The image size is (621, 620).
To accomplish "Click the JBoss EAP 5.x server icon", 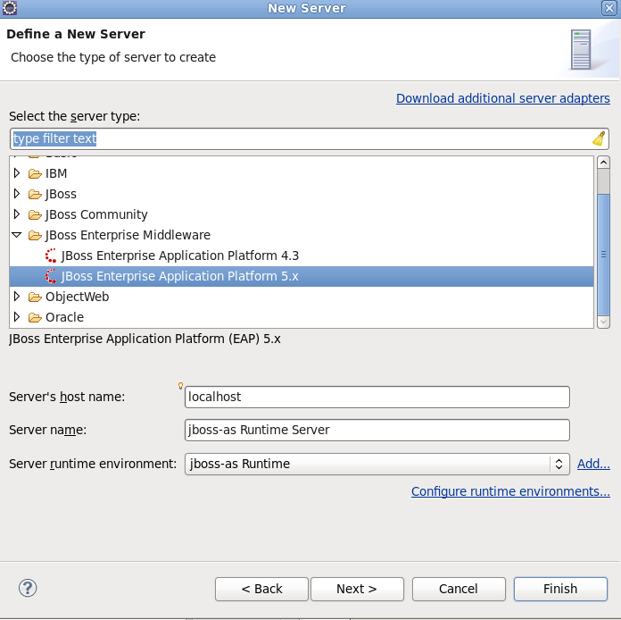I will click(x=51, y=276).
